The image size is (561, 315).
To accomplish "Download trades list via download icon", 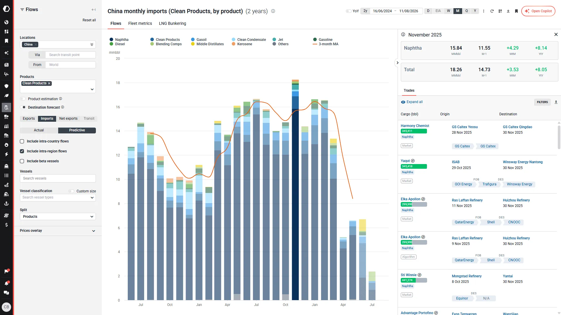I will point(556,102).
